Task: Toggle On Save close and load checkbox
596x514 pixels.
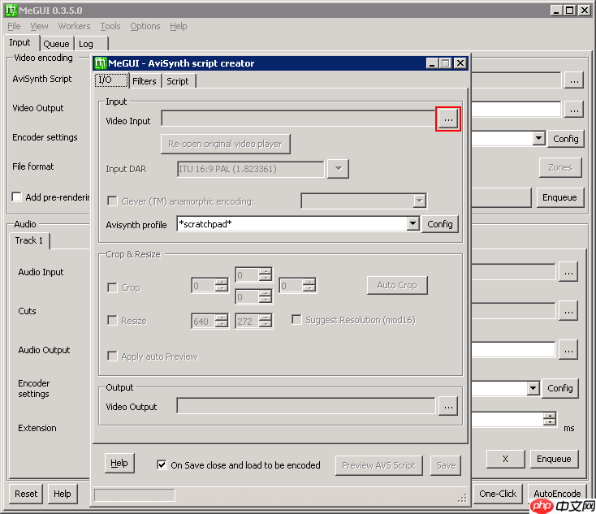Action: tap(162, 465)
